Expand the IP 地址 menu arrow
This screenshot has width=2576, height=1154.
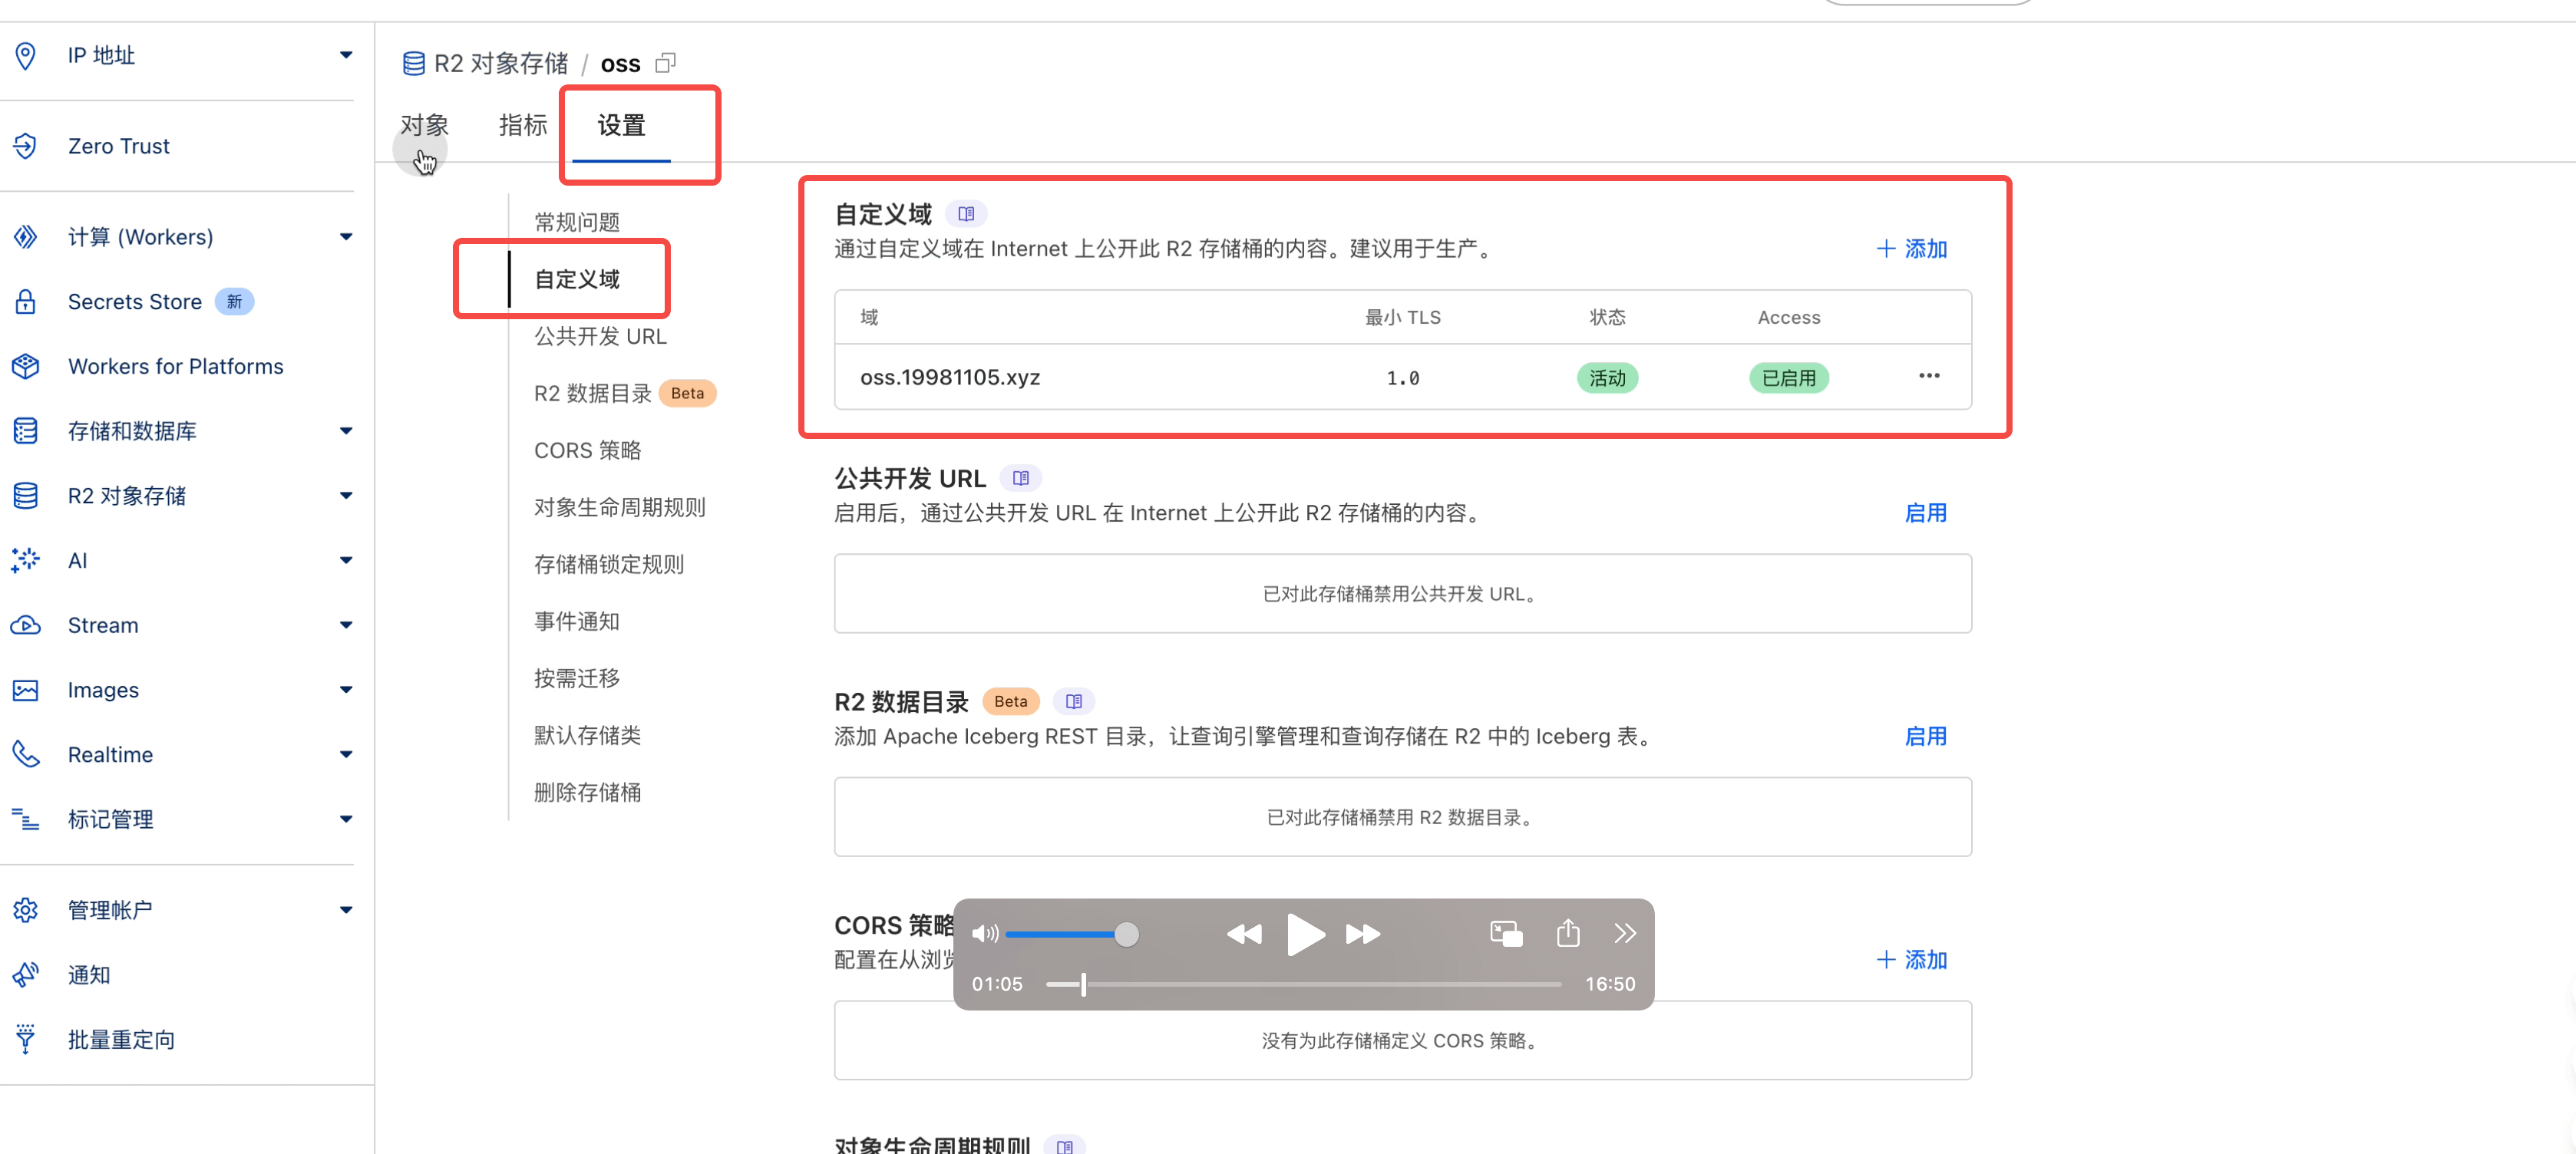(x=346, y=55)
